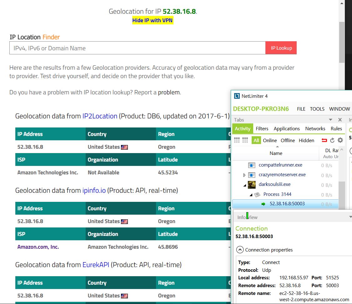The height and width of the screenshot is (304, 352).
Task: Switch to the Activity tab
Action: (243, 128)
